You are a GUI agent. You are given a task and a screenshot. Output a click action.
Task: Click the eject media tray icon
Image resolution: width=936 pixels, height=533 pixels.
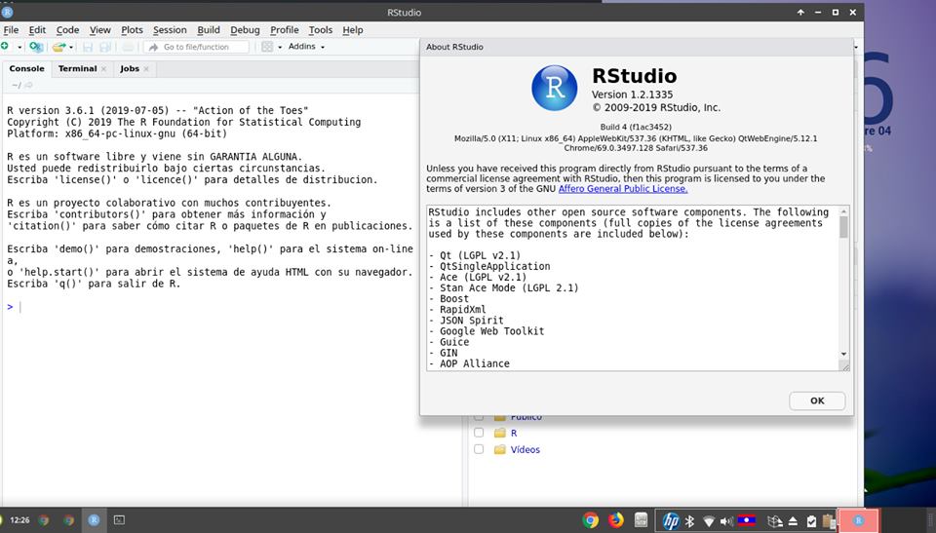pyautogui.click(x=793, y=521)
